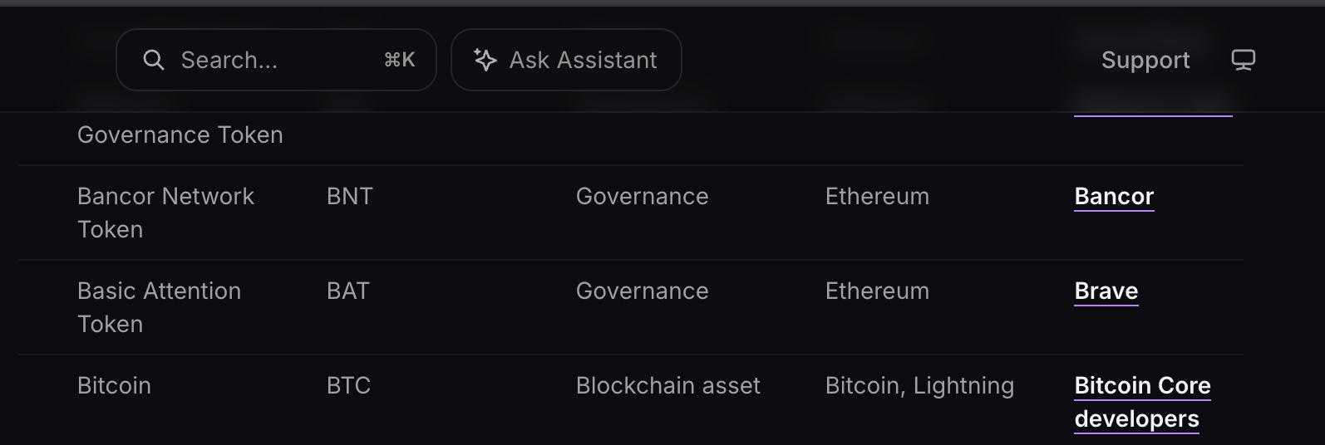Click the BAT symbol cell
The height and width of the screenshot is (445, 1325).
[348, 291]
